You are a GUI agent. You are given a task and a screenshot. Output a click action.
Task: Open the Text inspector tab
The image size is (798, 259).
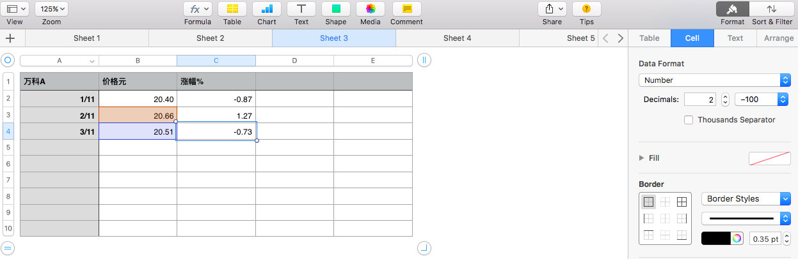(735, 38)
